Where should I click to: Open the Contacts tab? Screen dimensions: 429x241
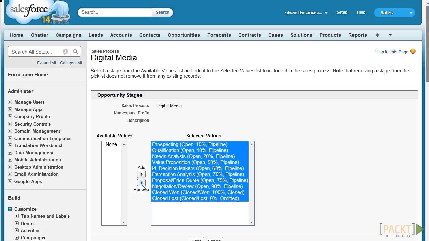tap(150, 35)
